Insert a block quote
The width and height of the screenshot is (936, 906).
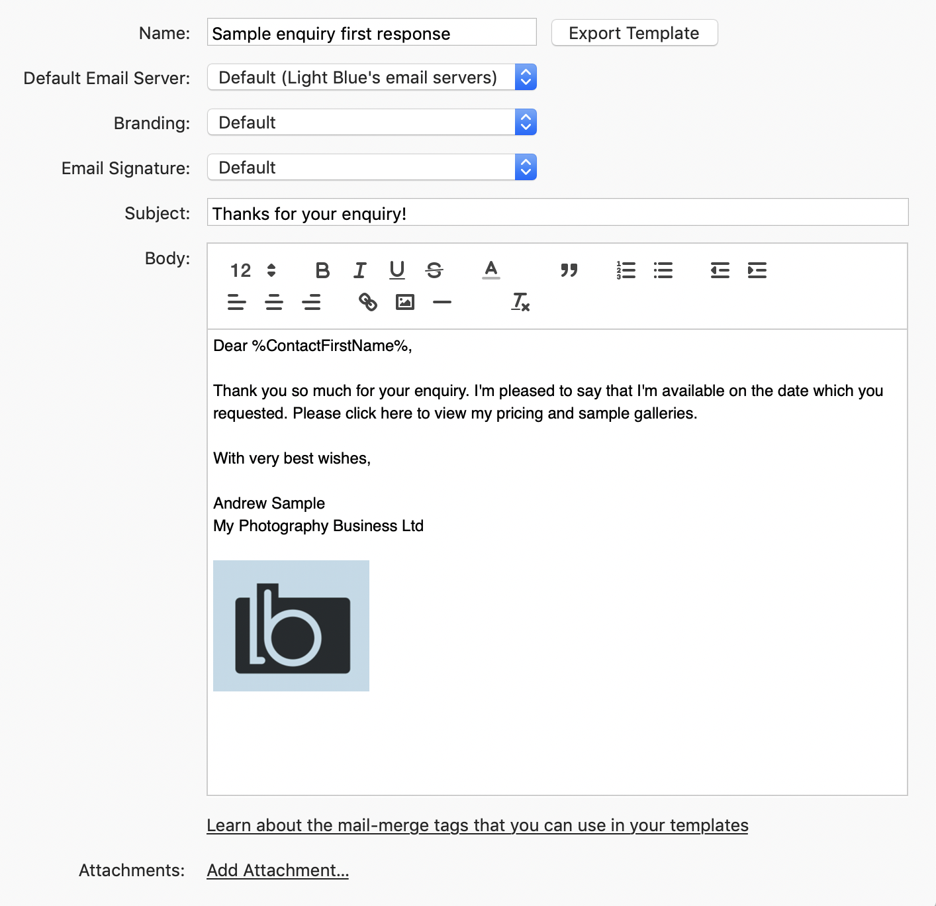pyautogui.click(x=569, y=270)
